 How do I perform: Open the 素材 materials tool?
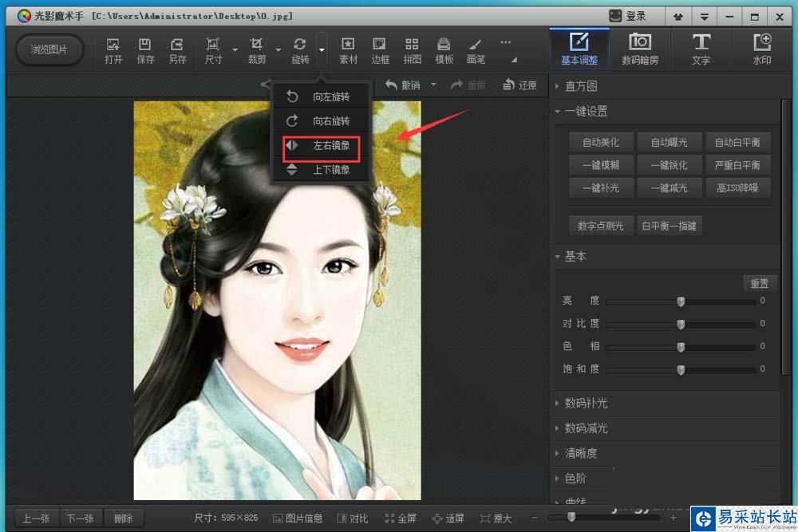(348, 50)
